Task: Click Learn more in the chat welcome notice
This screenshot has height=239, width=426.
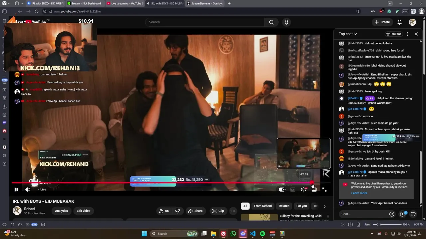Action: tap(359, 193)
